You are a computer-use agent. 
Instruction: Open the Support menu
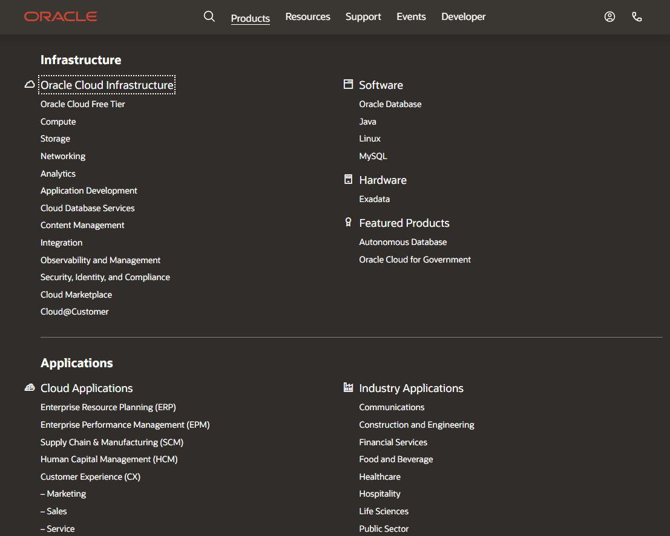(x=363, y=17)
